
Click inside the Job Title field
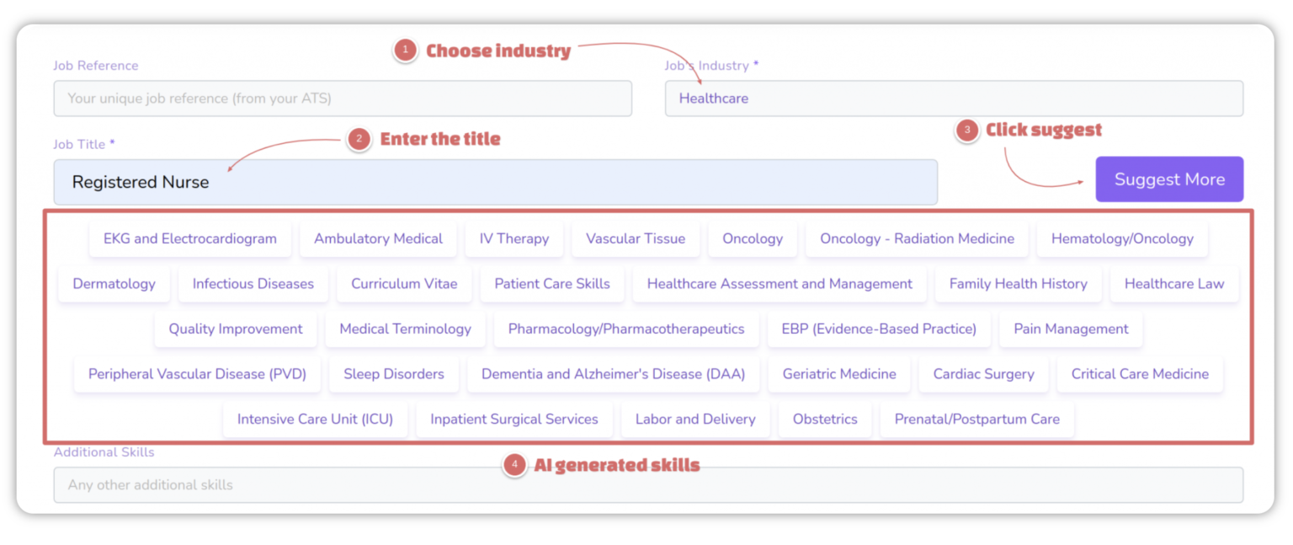tap(496, 182)
